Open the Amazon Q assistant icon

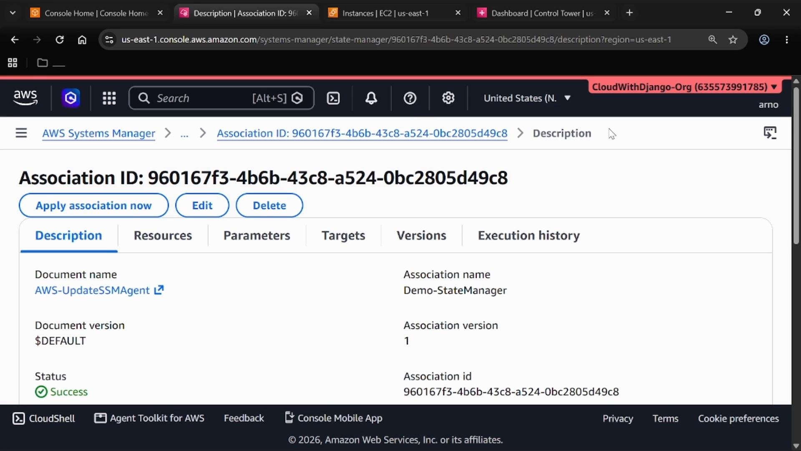(x=71, y=98)
